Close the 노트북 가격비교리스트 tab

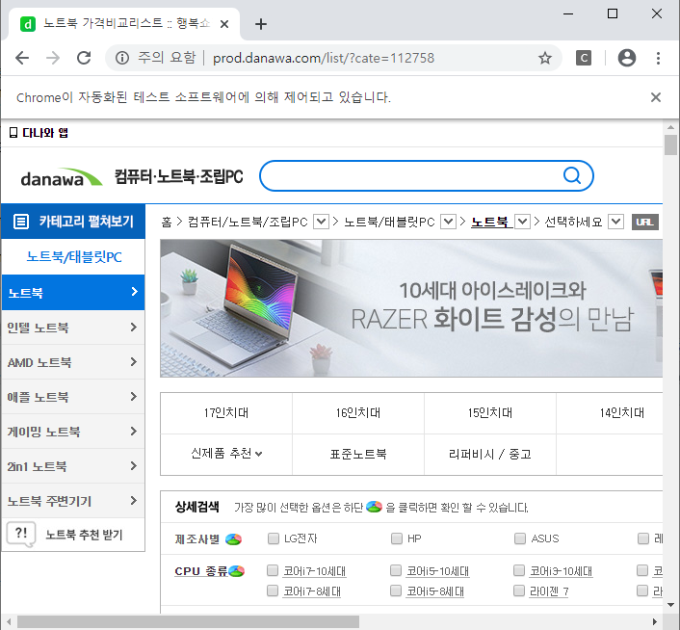(x=224, y=24)
